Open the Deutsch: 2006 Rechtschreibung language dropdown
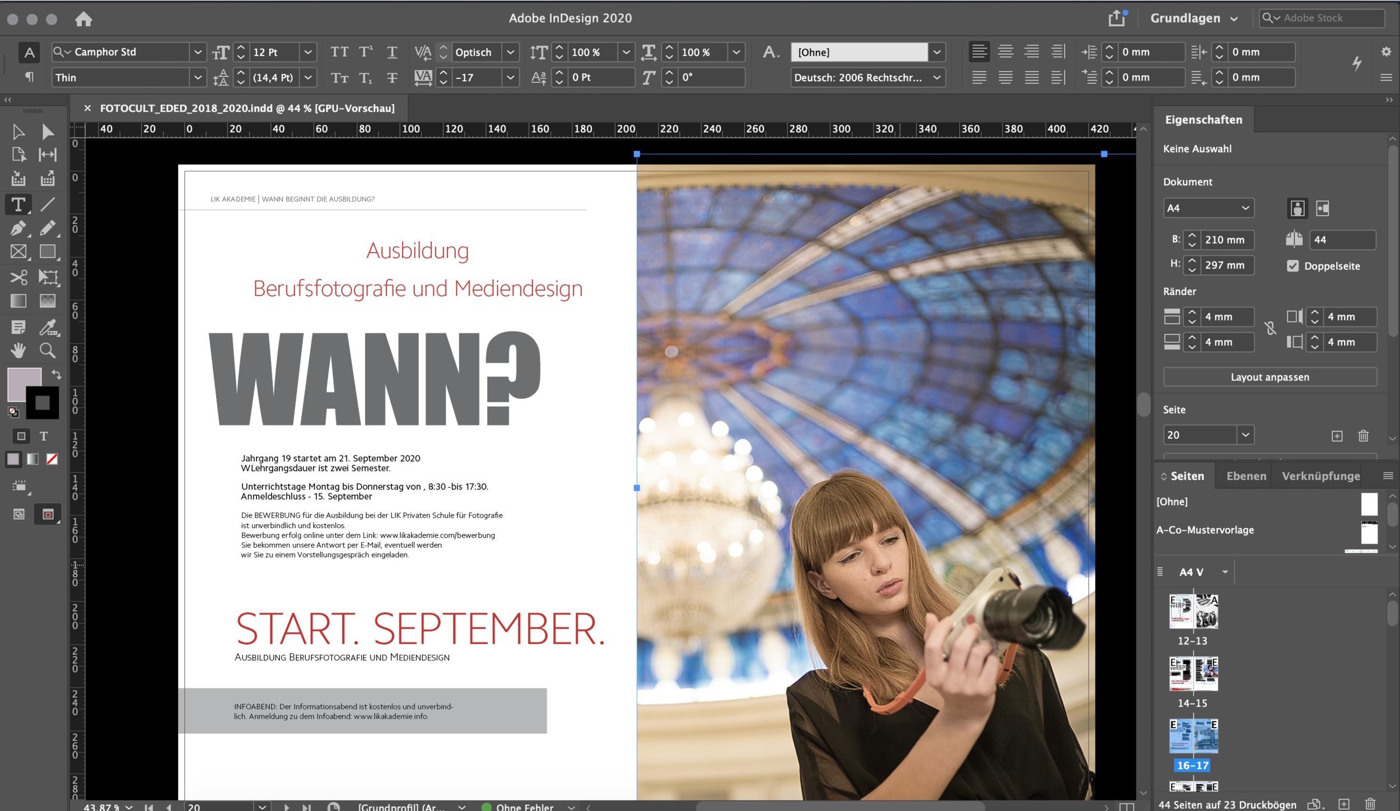The image size is (1400, 811). tap(937, 77)
